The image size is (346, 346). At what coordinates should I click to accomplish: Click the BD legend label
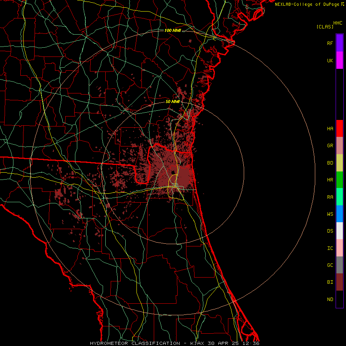330,163
